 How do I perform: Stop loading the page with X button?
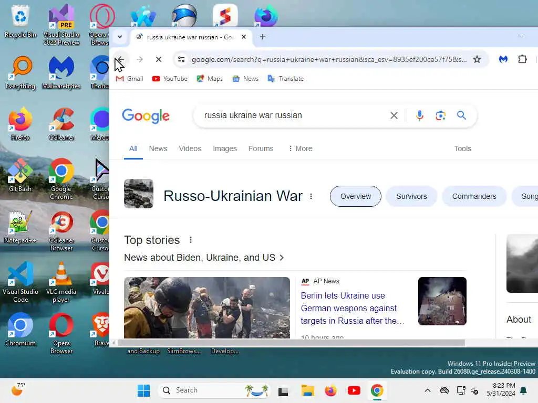[x=159, y=59]
